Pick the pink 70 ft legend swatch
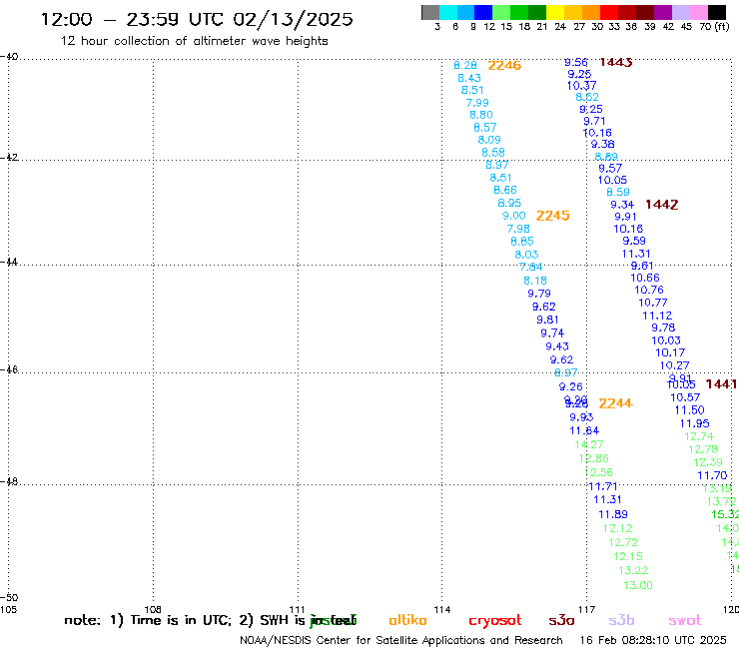This screenshot has height=649, width=739. pos(698,12)
